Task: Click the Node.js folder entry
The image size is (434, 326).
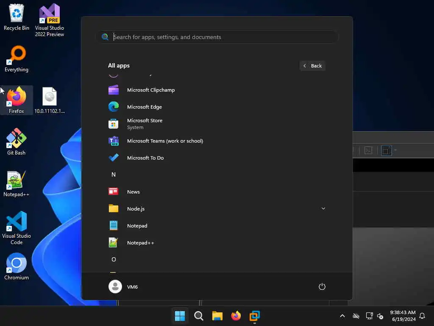Action: [217, 208]
